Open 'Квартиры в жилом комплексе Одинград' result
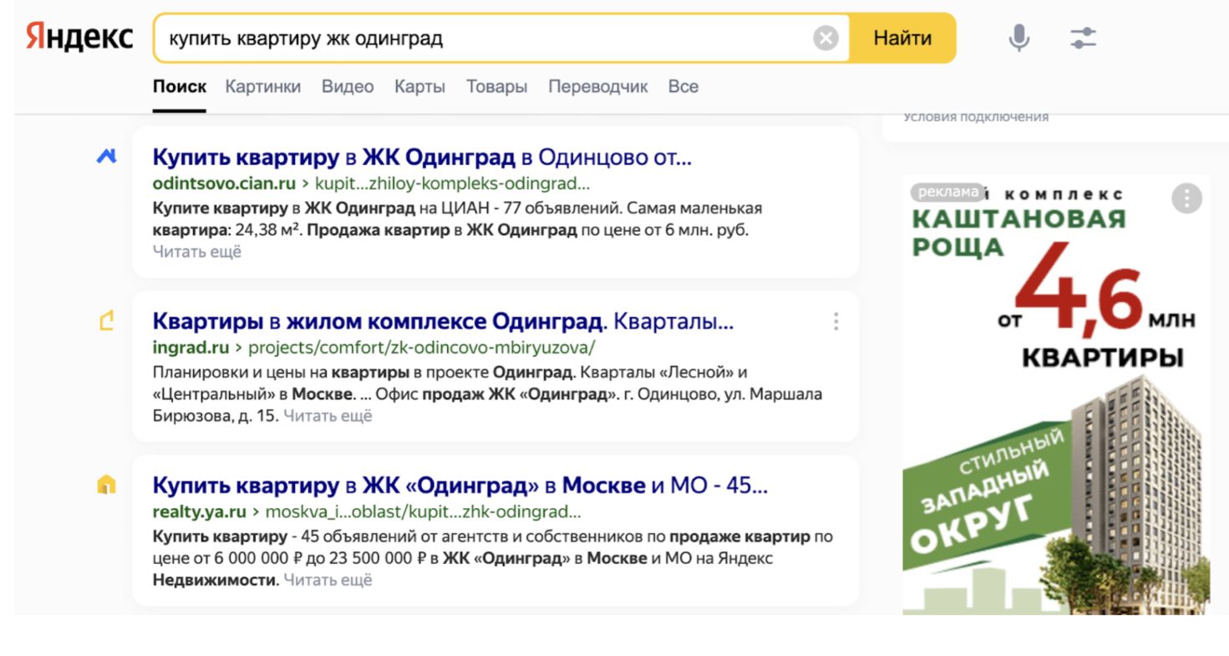1229x656 pixels. pos(443,321)
